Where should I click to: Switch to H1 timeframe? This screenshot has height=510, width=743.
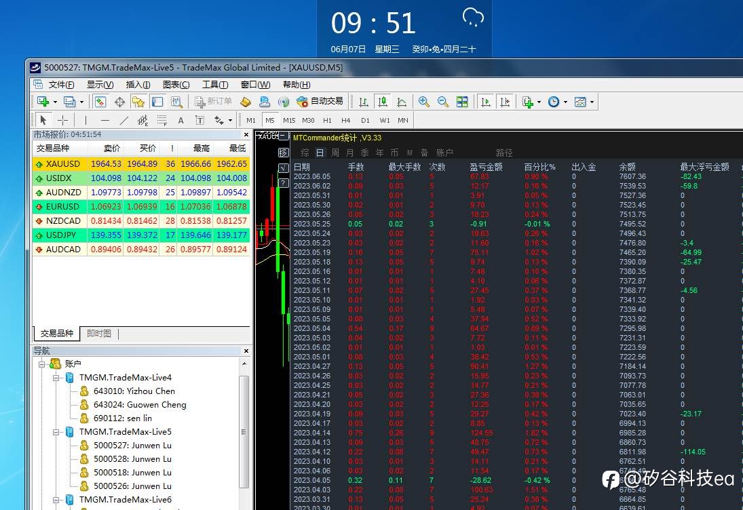[x=328, y=120]
